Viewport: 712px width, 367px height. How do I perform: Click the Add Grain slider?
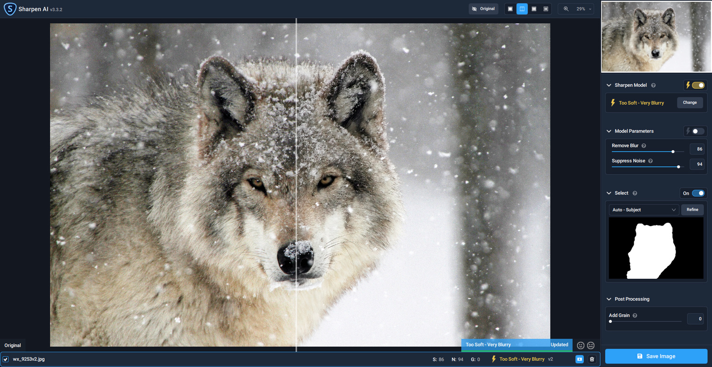click(x=646, y=321)
